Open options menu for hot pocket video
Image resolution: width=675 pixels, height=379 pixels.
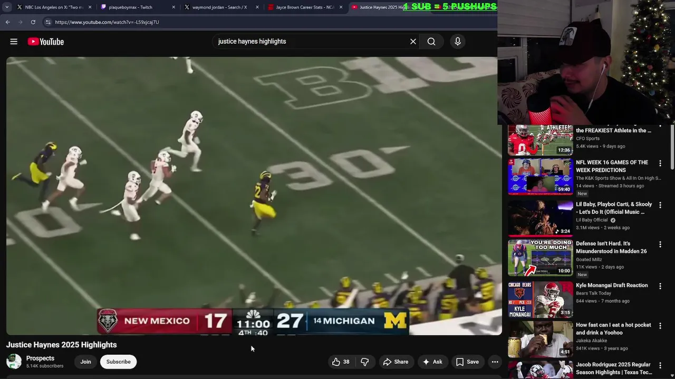660,326
